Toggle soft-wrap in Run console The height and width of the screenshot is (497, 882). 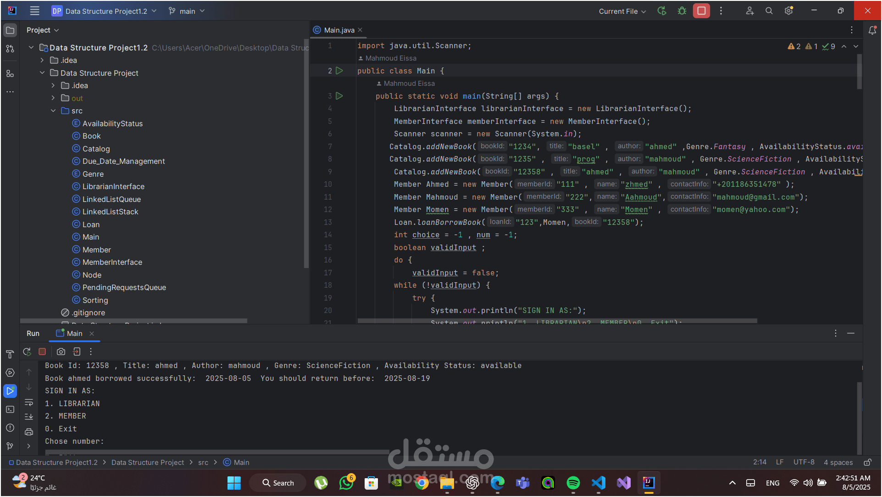point(29,402)
